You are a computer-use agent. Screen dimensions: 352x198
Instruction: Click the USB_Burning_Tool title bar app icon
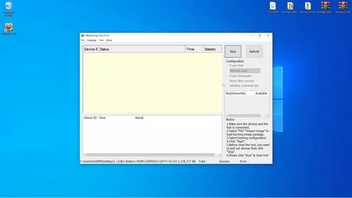[82, 35]
